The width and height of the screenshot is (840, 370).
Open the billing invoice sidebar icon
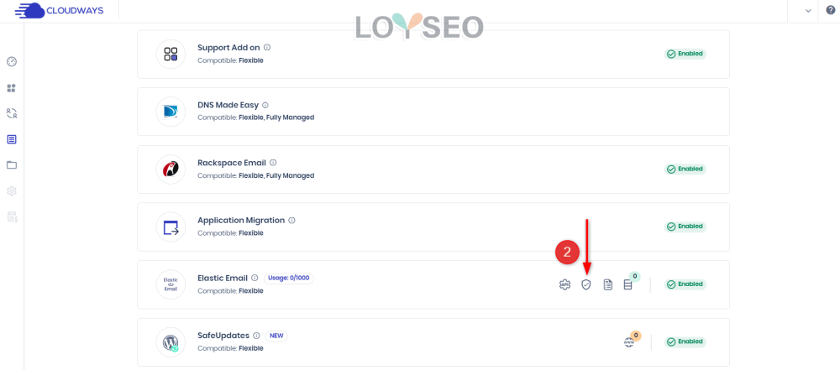tap(12, 216)
